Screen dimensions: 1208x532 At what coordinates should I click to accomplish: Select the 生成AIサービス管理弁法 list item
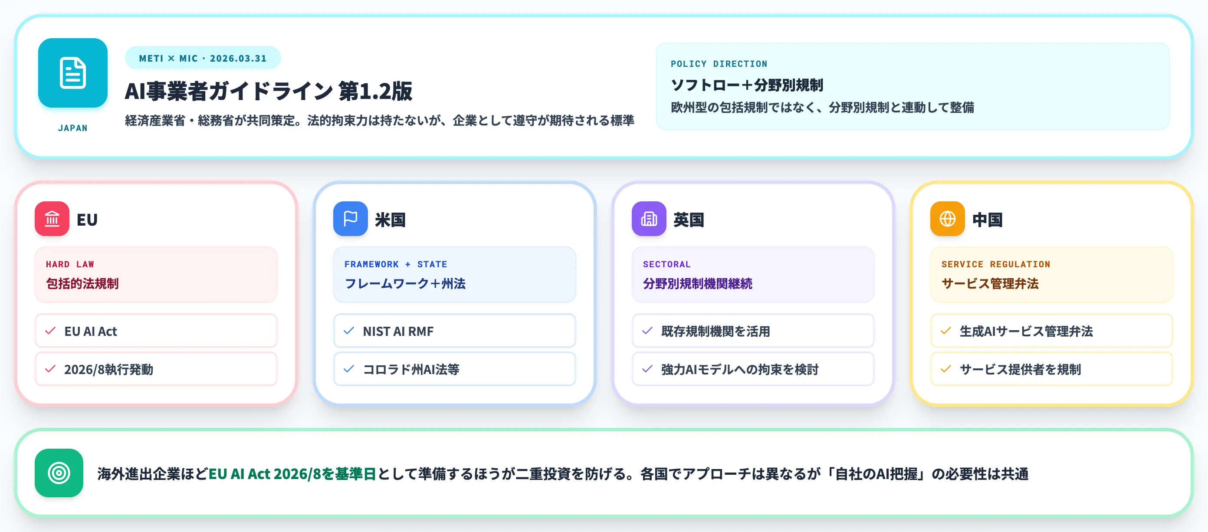tap(1051, 331)
